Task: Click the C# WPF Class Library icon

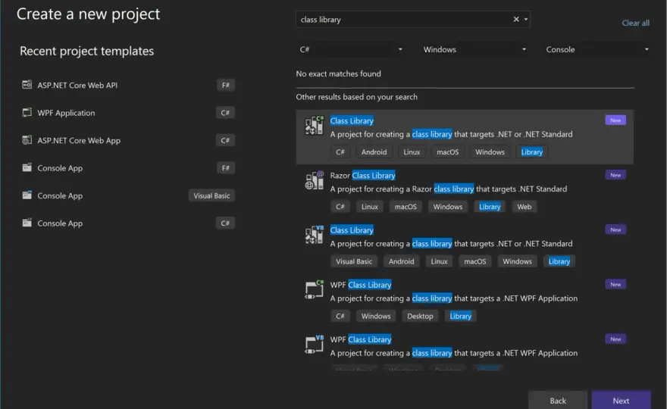Action: click(x=315, y=289)
